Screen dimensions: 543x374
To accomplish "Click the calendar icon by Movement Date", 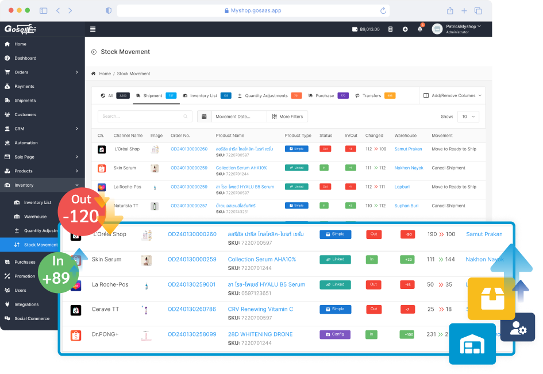I will click(205, 117).
